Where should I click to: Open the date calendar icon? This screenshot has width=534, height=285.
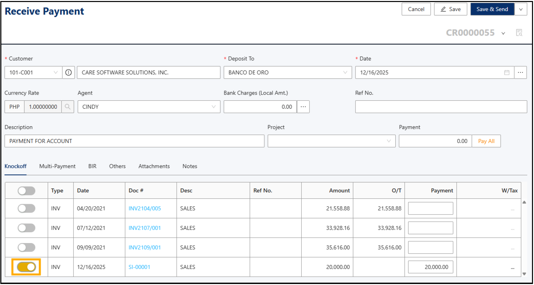[507, 73]
